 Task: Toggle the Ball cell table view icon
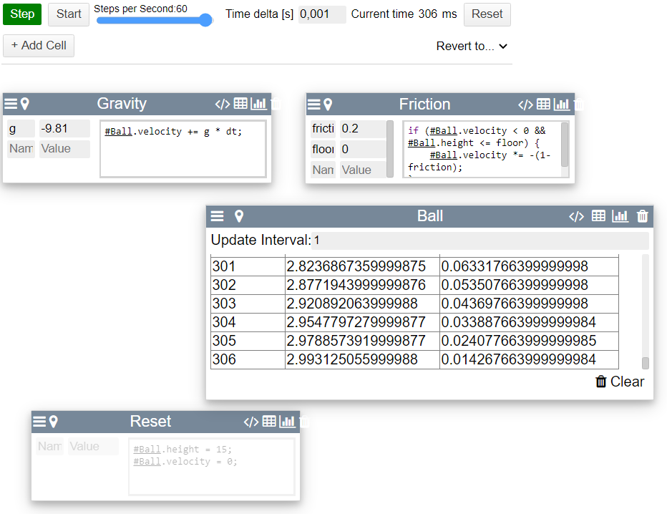598,216
